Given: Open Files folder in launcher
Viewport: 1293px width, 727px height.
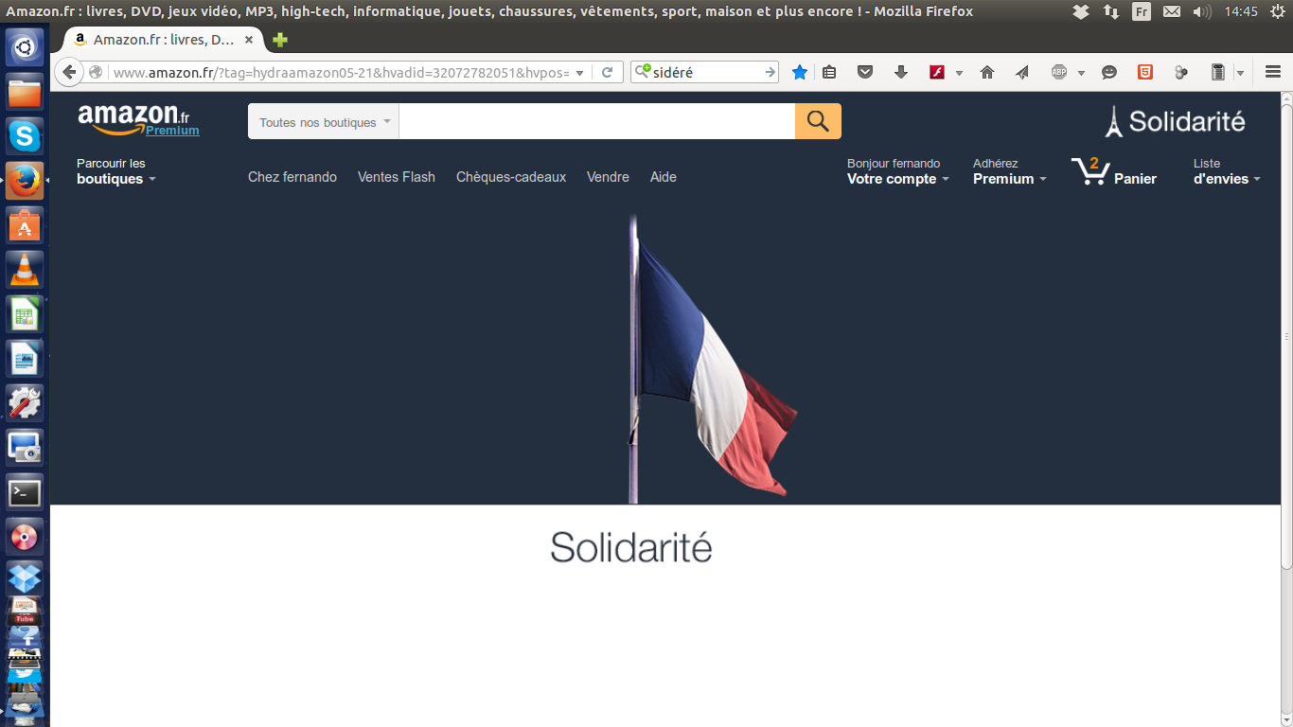Looking at the screenshot, I should pos(25,91).
